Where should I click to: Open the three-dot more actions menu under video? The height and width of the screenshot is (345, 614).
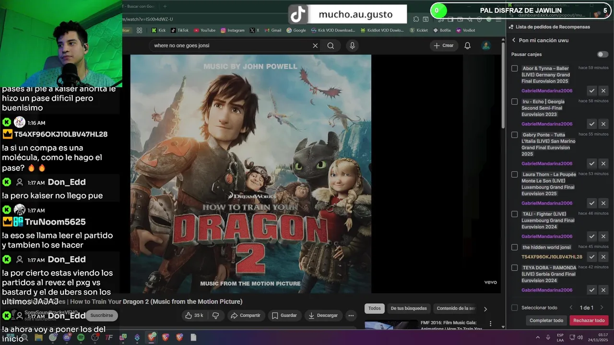click(351, 315)
